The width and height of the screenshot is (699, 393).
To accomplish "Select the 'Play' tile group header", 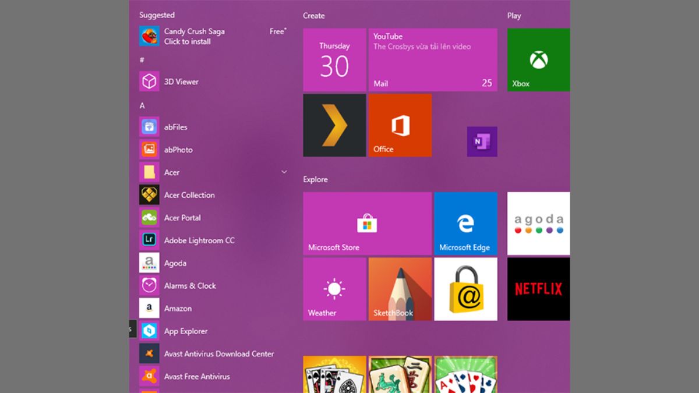I will pos(514,16).
